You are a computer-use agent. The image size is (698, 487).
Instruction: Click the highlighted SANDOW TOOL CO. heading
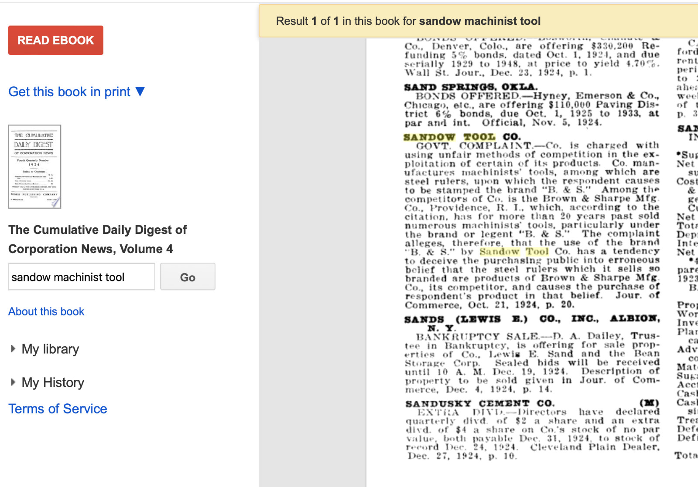click(x=462, y=137)
